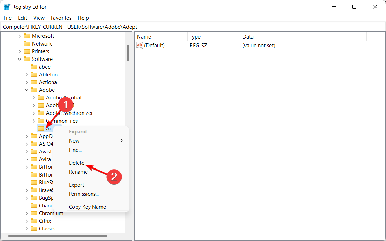Screen dimensions: 386x241
Task: Select the Chromium tree item label
Action: pyautogui.click(x=51, y=213)
